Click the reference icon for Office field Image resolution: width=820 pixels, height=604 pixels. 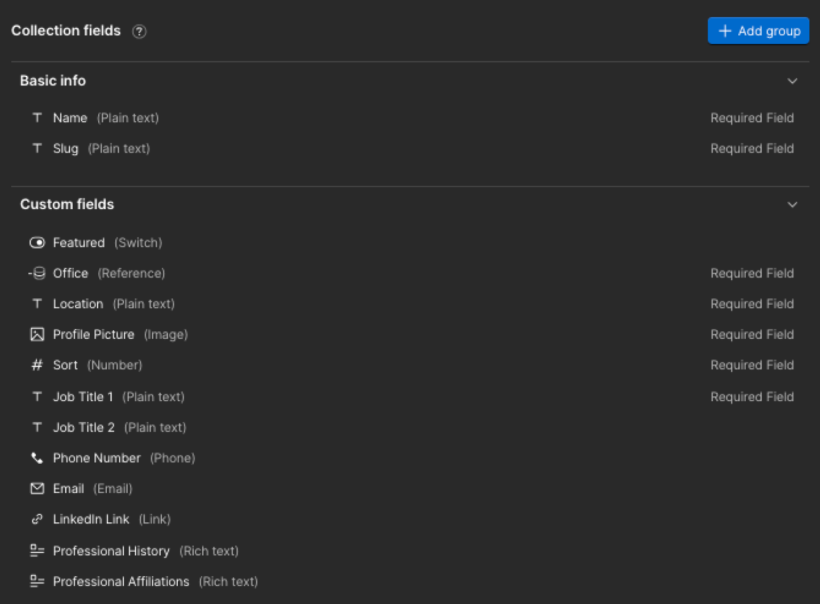pyautogui.click(x=37, y=273)
